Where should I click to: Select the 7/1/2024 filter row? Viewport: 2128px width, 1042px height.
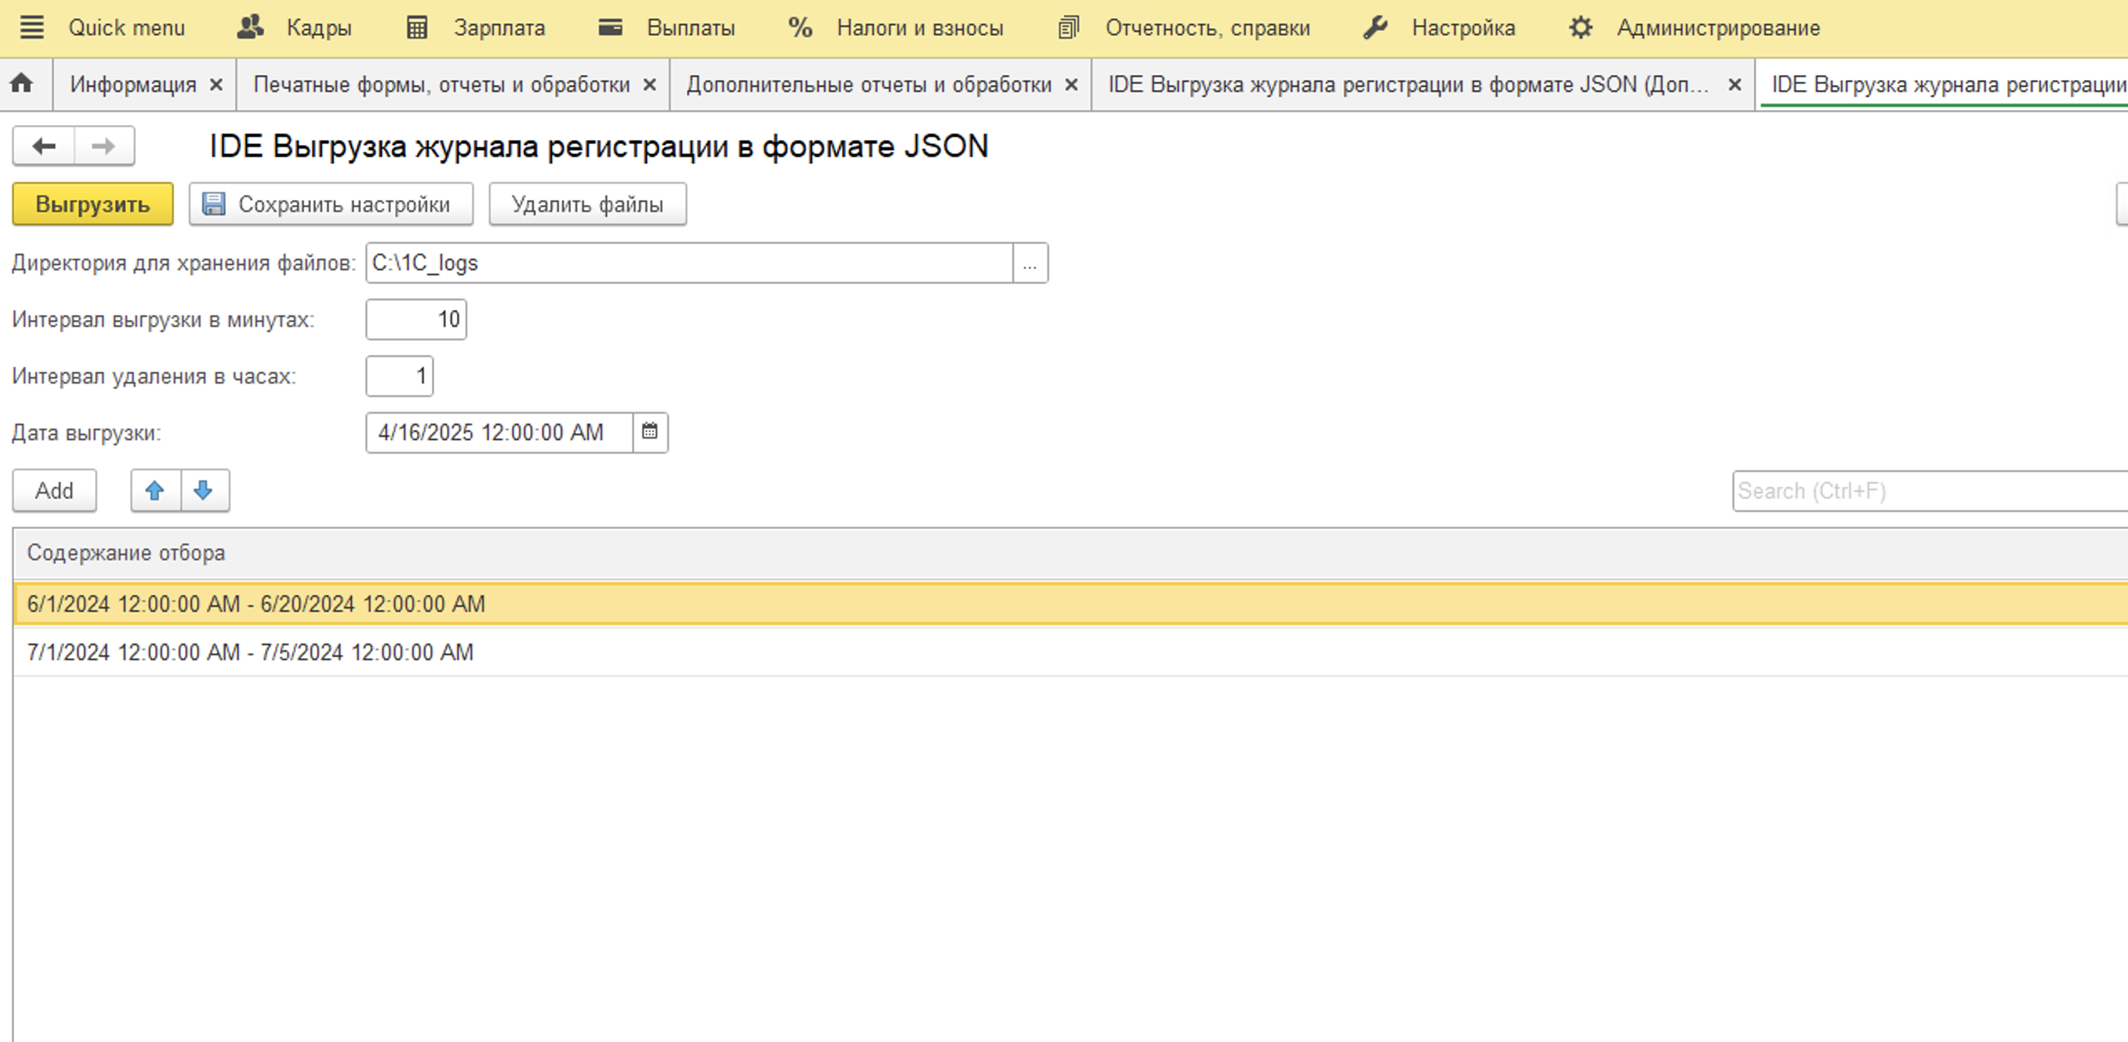(250, 652)
